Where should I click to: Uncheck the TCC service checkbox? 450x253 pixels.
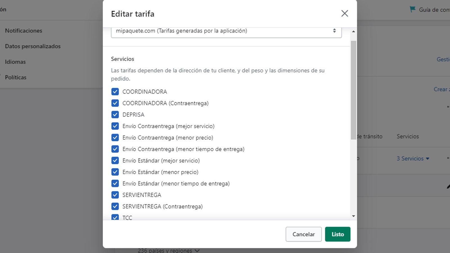click(x=115, y=218)
